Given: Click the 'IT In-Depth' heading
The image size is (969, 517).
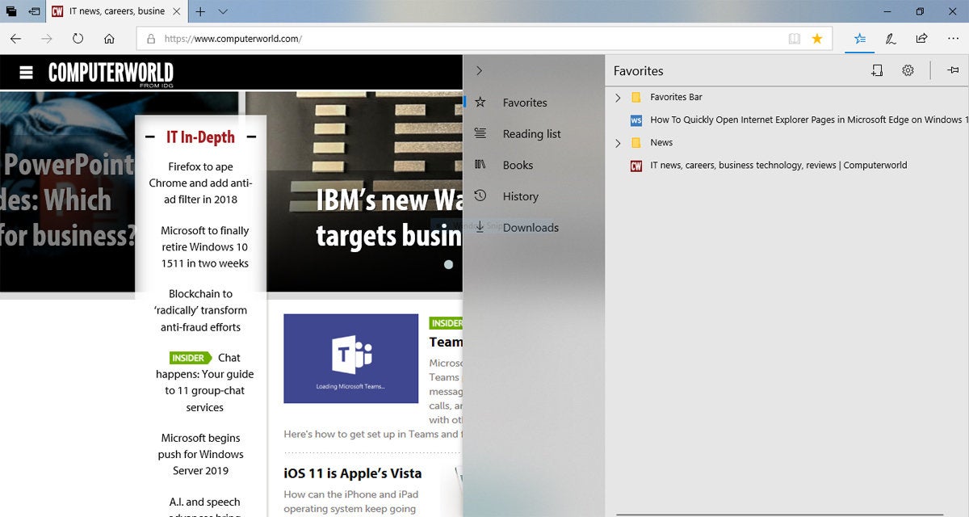Looking at the screenshot, I should pos(200,137).
